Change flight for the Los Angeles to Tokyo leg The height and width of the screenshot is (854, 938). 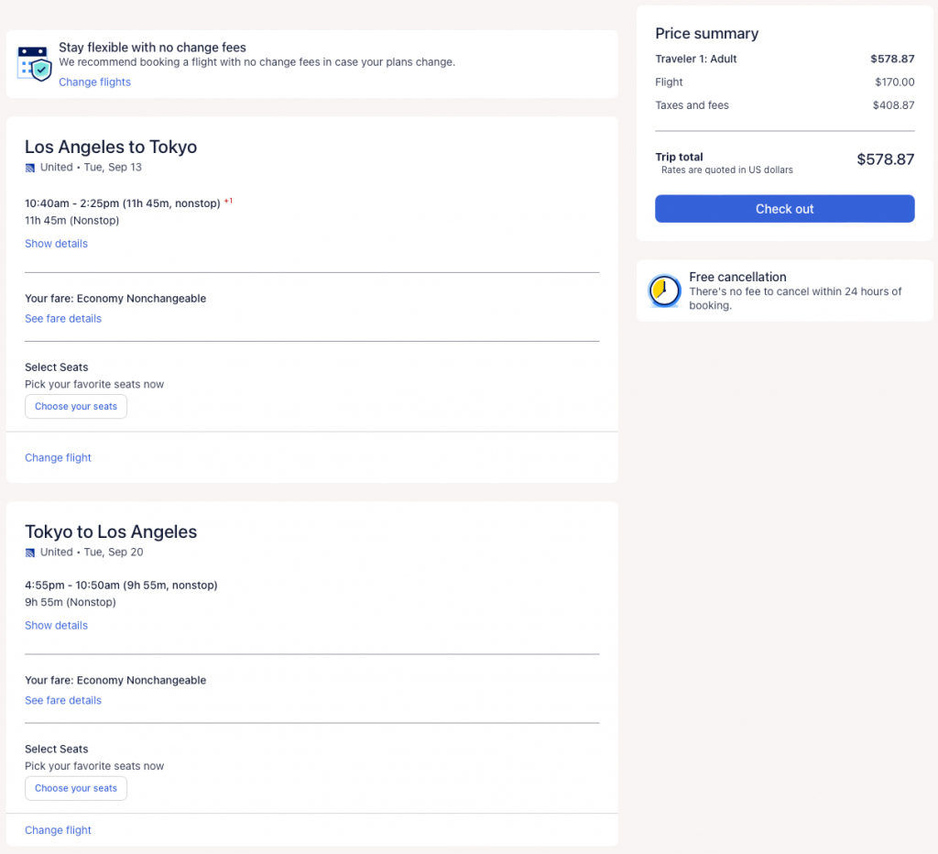pyautogui.click(x=58, y=458)
